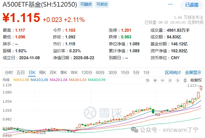205x138 pixels.
Task: Click the MA20:1.04 indicator label
Action: click(59, 80)
